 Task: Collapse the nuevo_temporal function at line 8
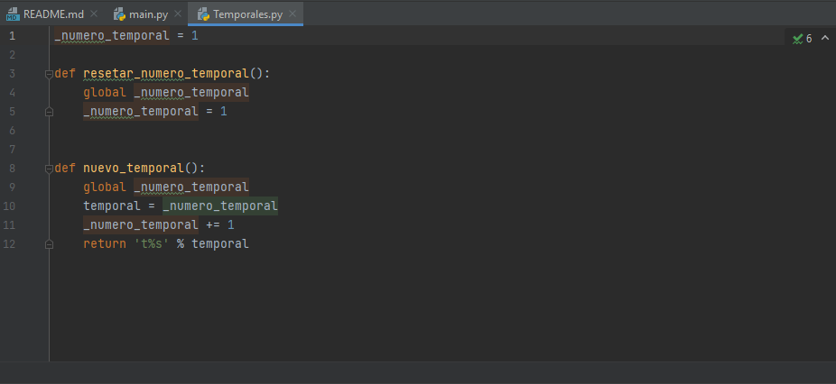click(x=49, y=169)
